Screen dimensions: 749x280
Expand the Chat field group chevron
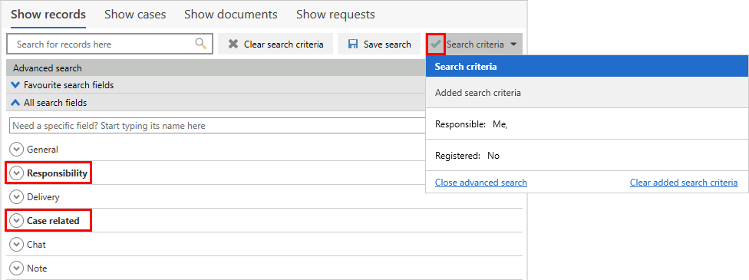(x=17, y=244)
